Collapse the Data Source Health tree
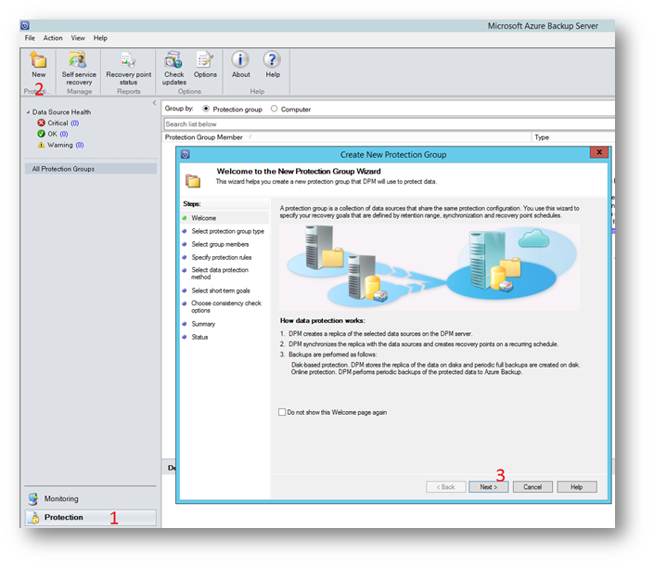 (x=28, y=112)
